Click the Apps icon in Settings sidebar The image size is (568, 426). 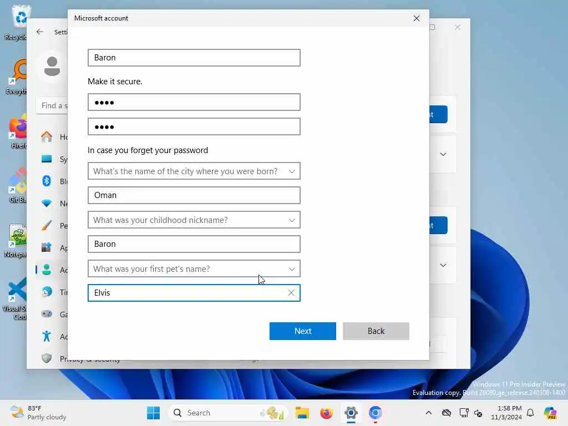[x=47, y=248]
